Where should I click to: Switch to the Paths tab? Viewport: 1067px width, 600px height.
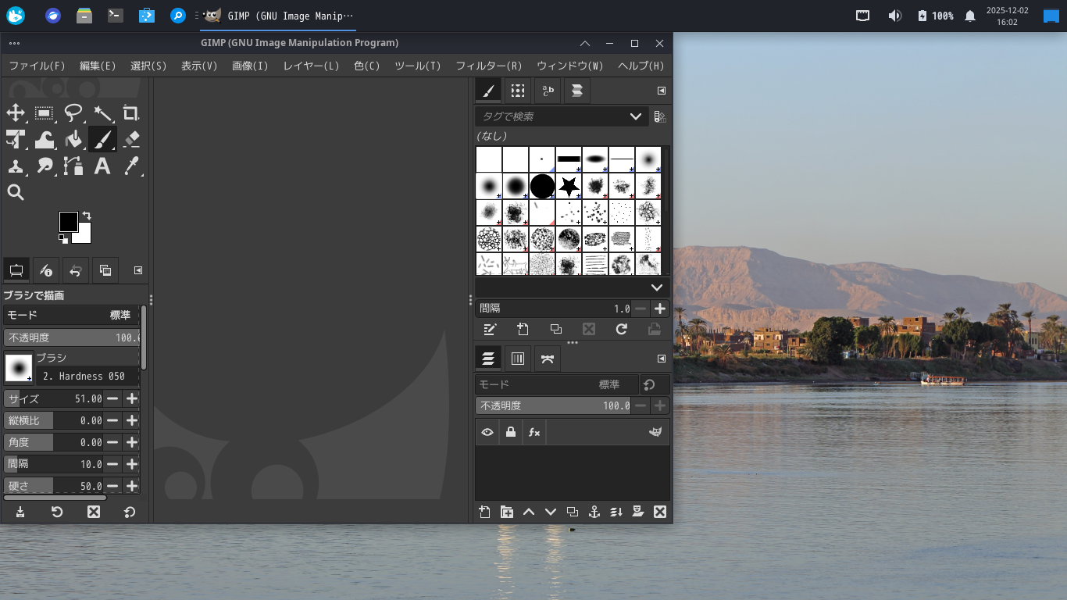pos(547,358)
